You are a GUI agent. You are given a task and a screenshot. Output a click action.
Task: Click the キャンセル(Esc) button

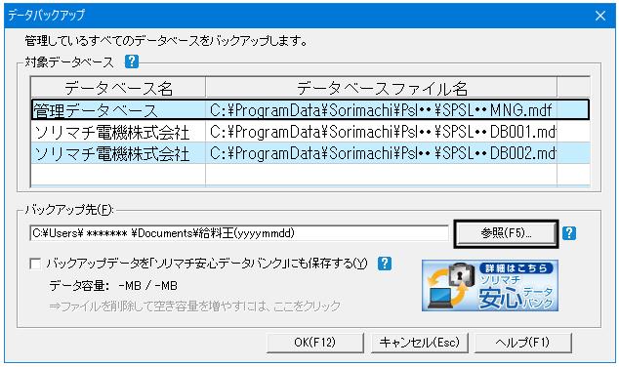(x=419, y=343)
